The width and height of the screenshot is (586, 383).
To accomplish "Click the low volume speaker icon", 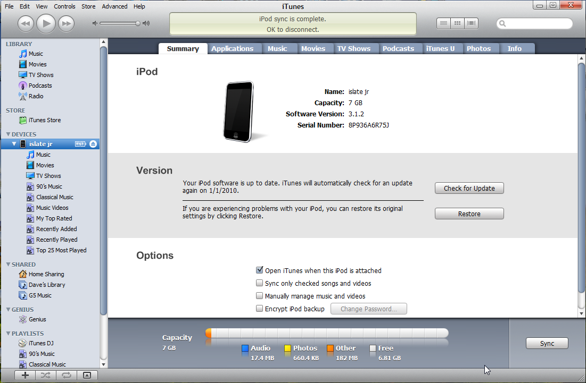I will [x=95, y=23].
